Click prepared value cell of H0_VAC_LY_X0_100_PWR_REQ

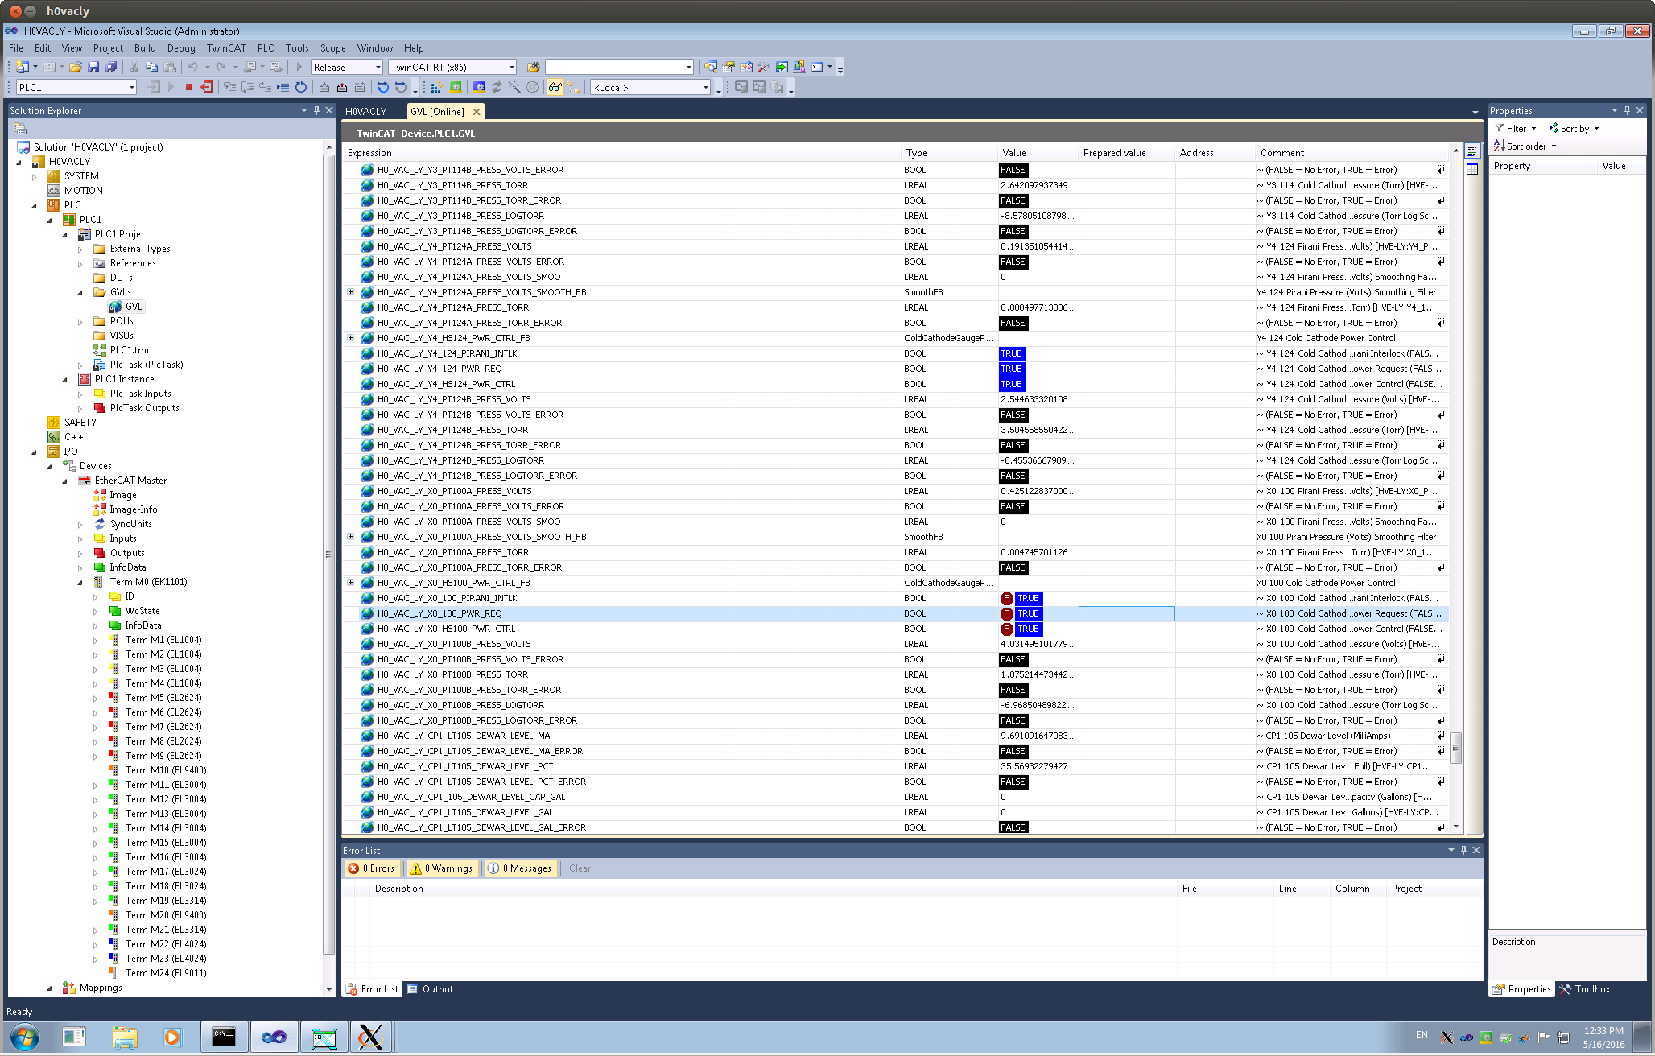(x=1126, y=613)
